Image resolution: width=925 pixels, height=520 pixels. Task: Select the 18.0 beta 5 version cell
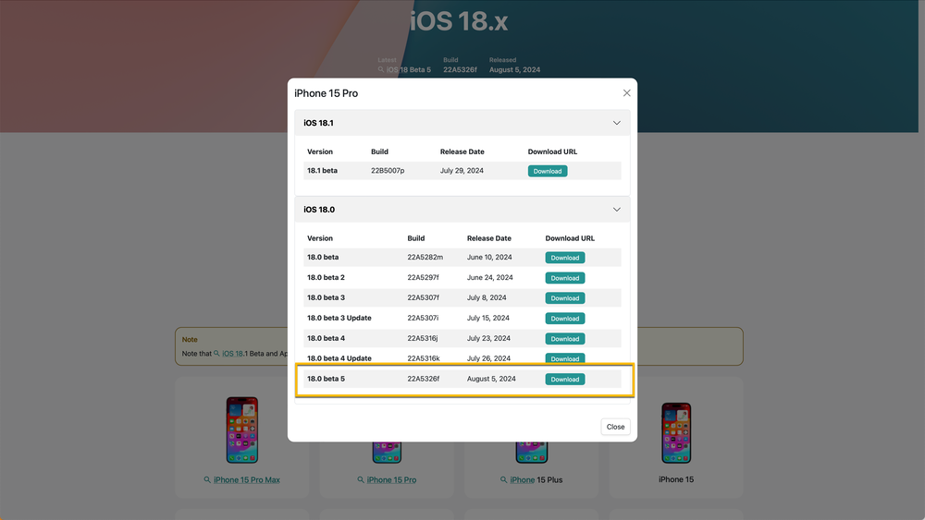pyautogui.click(x=326, y=379)
